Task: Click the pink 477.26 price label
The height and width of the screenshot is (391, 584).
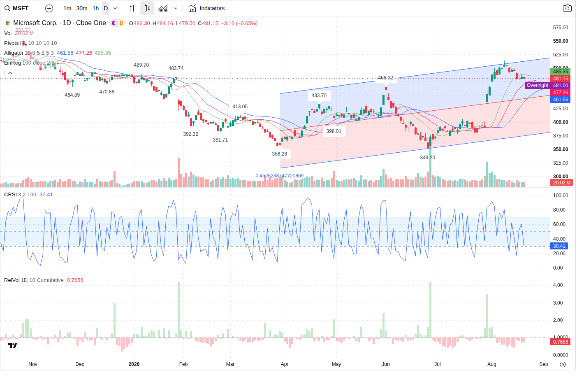Action: 561,92
